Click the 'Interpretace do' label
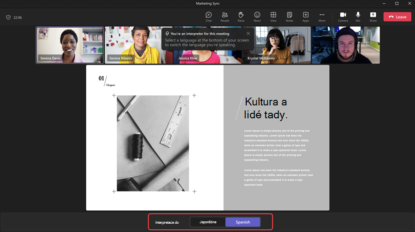 pos(167,222)
